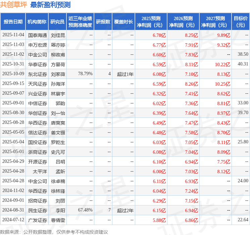Click the 最新盈利预测 heading
This screenshot has width=250, height=235.
pos(50,5)
